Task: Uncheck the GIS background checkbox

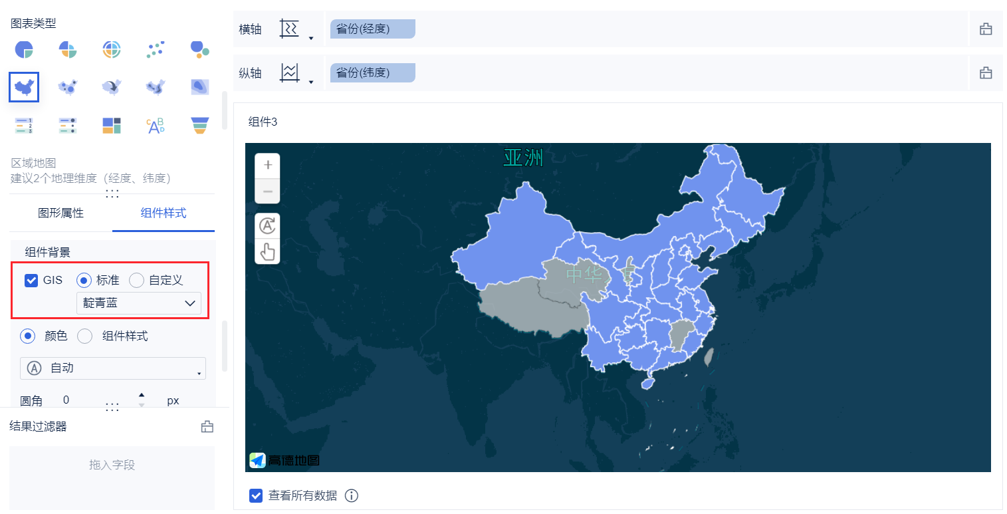Action: pyautogui.click(x=31, y=280)
